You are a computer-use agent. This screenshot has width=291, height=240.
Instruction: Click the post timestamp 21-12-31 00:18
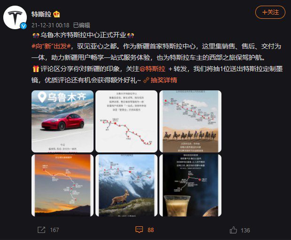50,25
